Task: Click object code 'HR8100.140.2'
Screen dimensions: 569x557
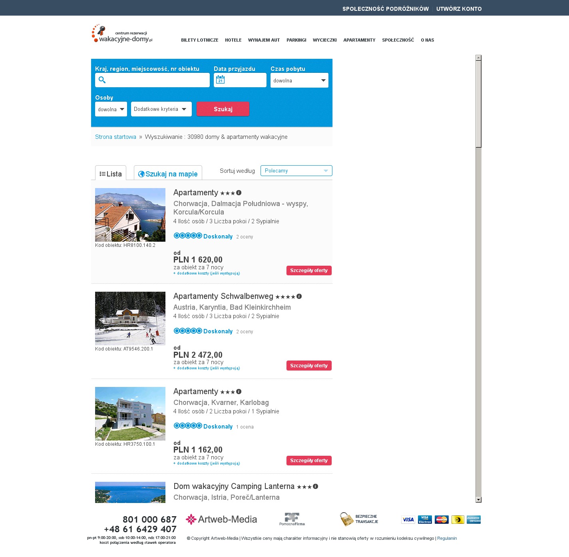Action: 139,245
